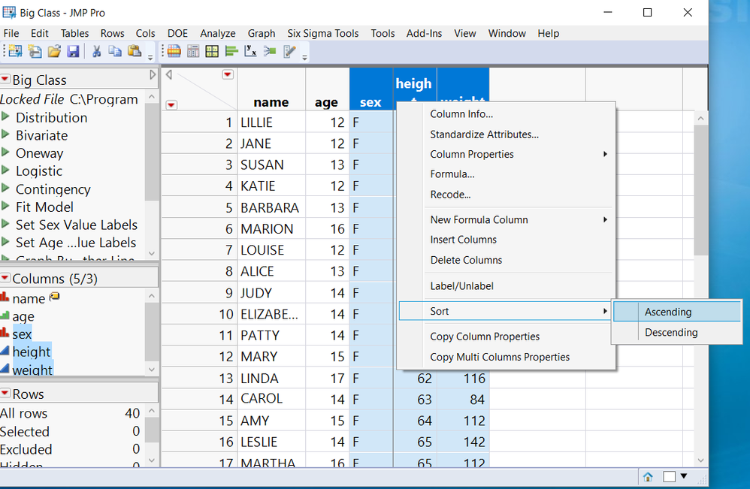Toggle the status bar window checkbox
This screenshot has width=750, height=489.
click(x=669, y=477)
